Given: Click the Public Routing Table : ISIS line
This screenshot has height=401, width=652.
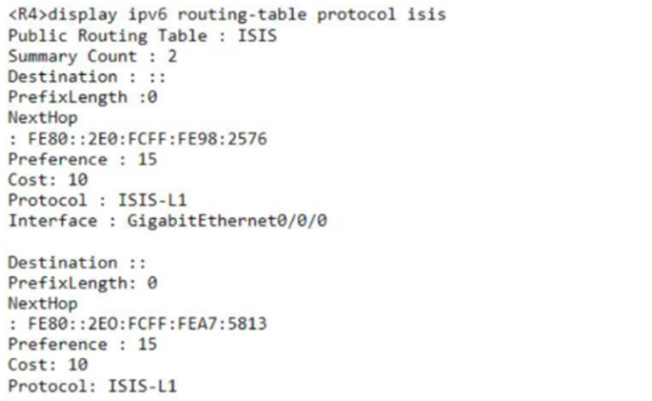Looking at the screenshot, I should pyautogui.click(x=143, y=36).
